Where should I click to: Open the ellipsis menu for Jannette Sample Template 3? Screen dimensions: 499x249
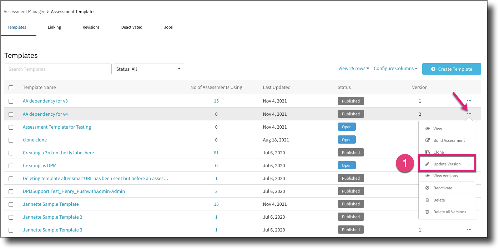[x=469, y=229]
